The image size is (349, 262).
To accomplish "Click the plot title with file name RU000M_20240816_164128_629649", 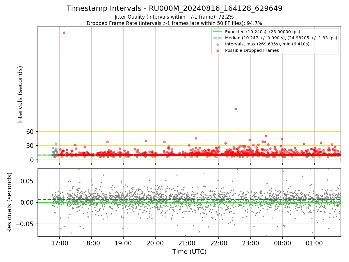I will [x=174, y=8].
